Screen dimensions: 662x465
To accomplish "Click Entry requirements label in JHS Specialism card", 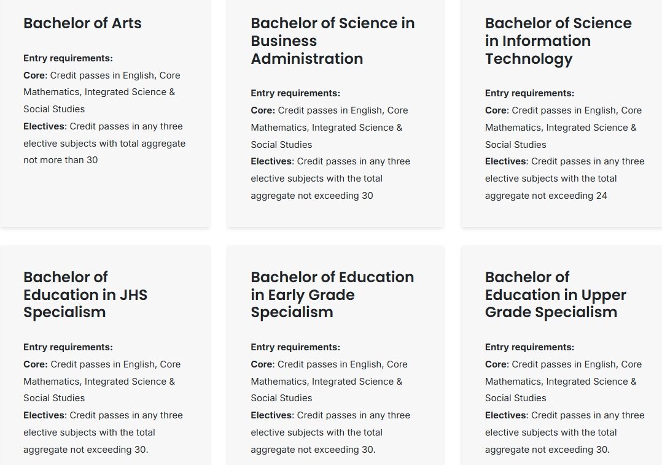I will 68,347.
